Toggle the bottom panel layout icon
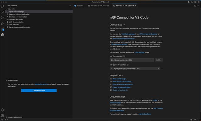Screen dimensions: 201x121 [192, 2]
